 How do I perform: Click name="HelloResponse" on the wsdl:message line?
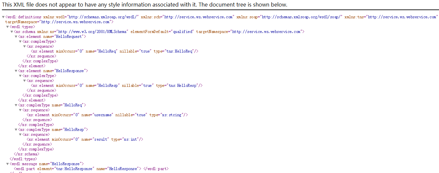click(x=60, y=164)
